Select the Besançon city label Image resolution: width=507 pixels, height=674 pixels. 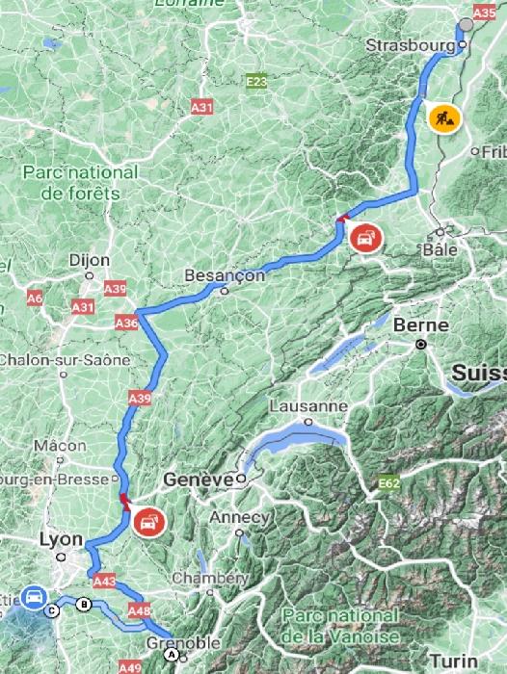(x=225, y=275)
